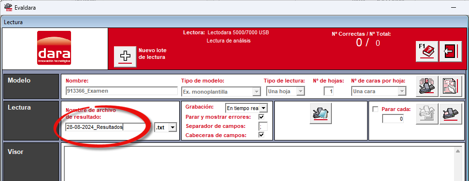
Task: Open the Nº de caras por hoja dropdown
Action: pyautogui.click(x=402, y=91)
